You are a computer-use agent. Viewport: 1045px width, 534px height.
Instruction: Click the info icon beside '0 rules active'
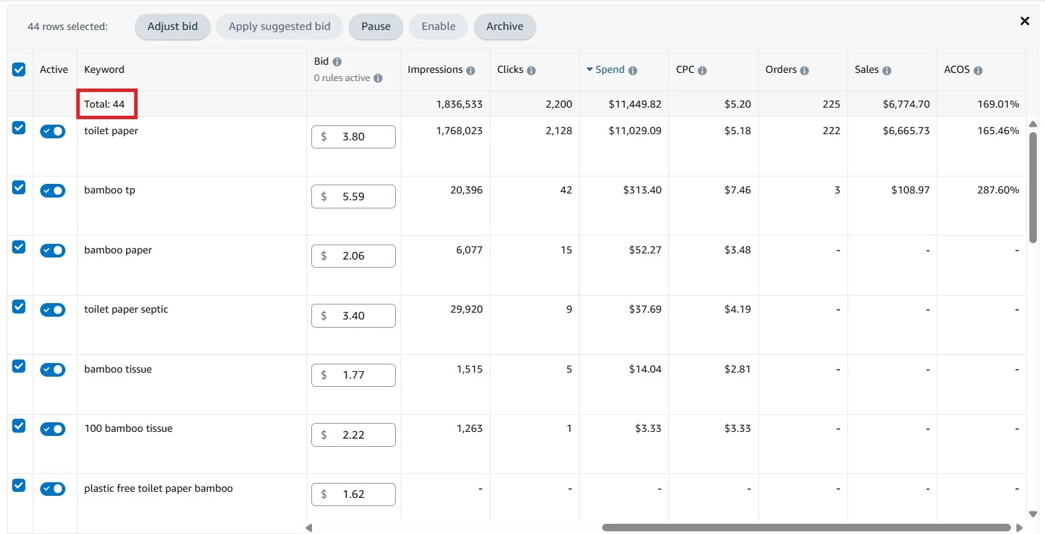coord(378,78)
